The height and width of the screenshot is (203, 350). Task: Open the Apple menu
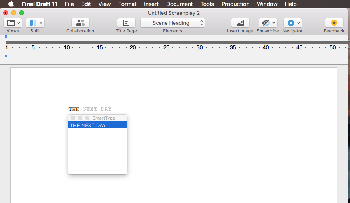11,4
